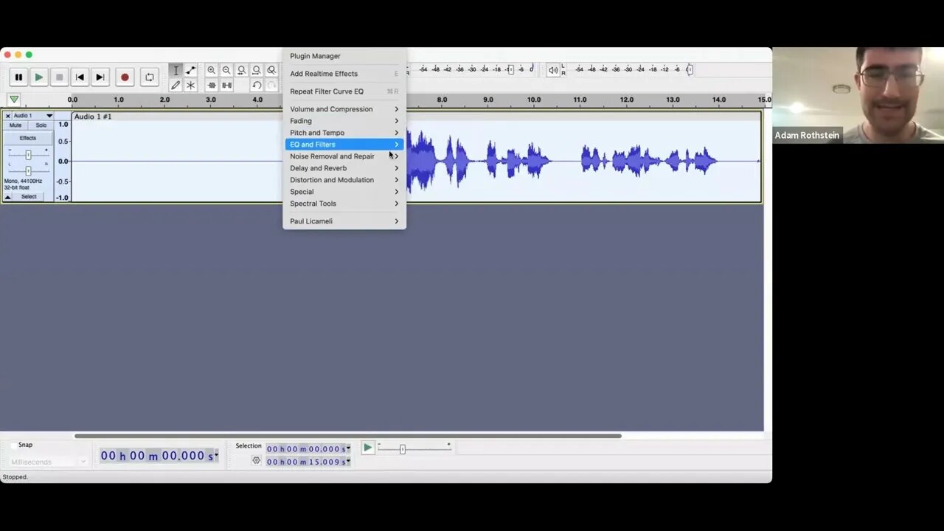Screen dimensions: 944x531
Task: Select the Envelope tool
Action: [190, 70]
